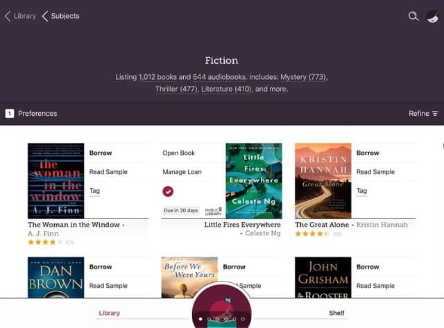
Task: Open Little Fires Everywhere title
Action: click(242, 225)
